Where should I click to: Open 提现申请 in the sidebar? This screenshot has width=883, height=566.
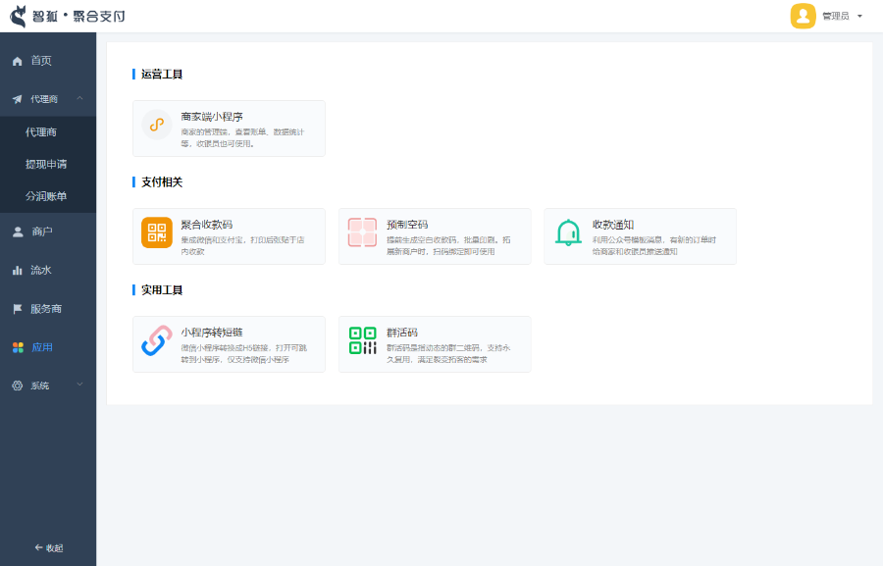(x=48, y=165)
